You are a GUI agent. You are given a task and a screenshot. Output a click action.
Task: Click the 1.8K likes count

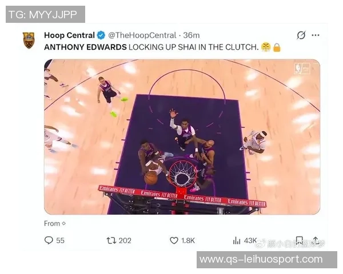[188, 240]
